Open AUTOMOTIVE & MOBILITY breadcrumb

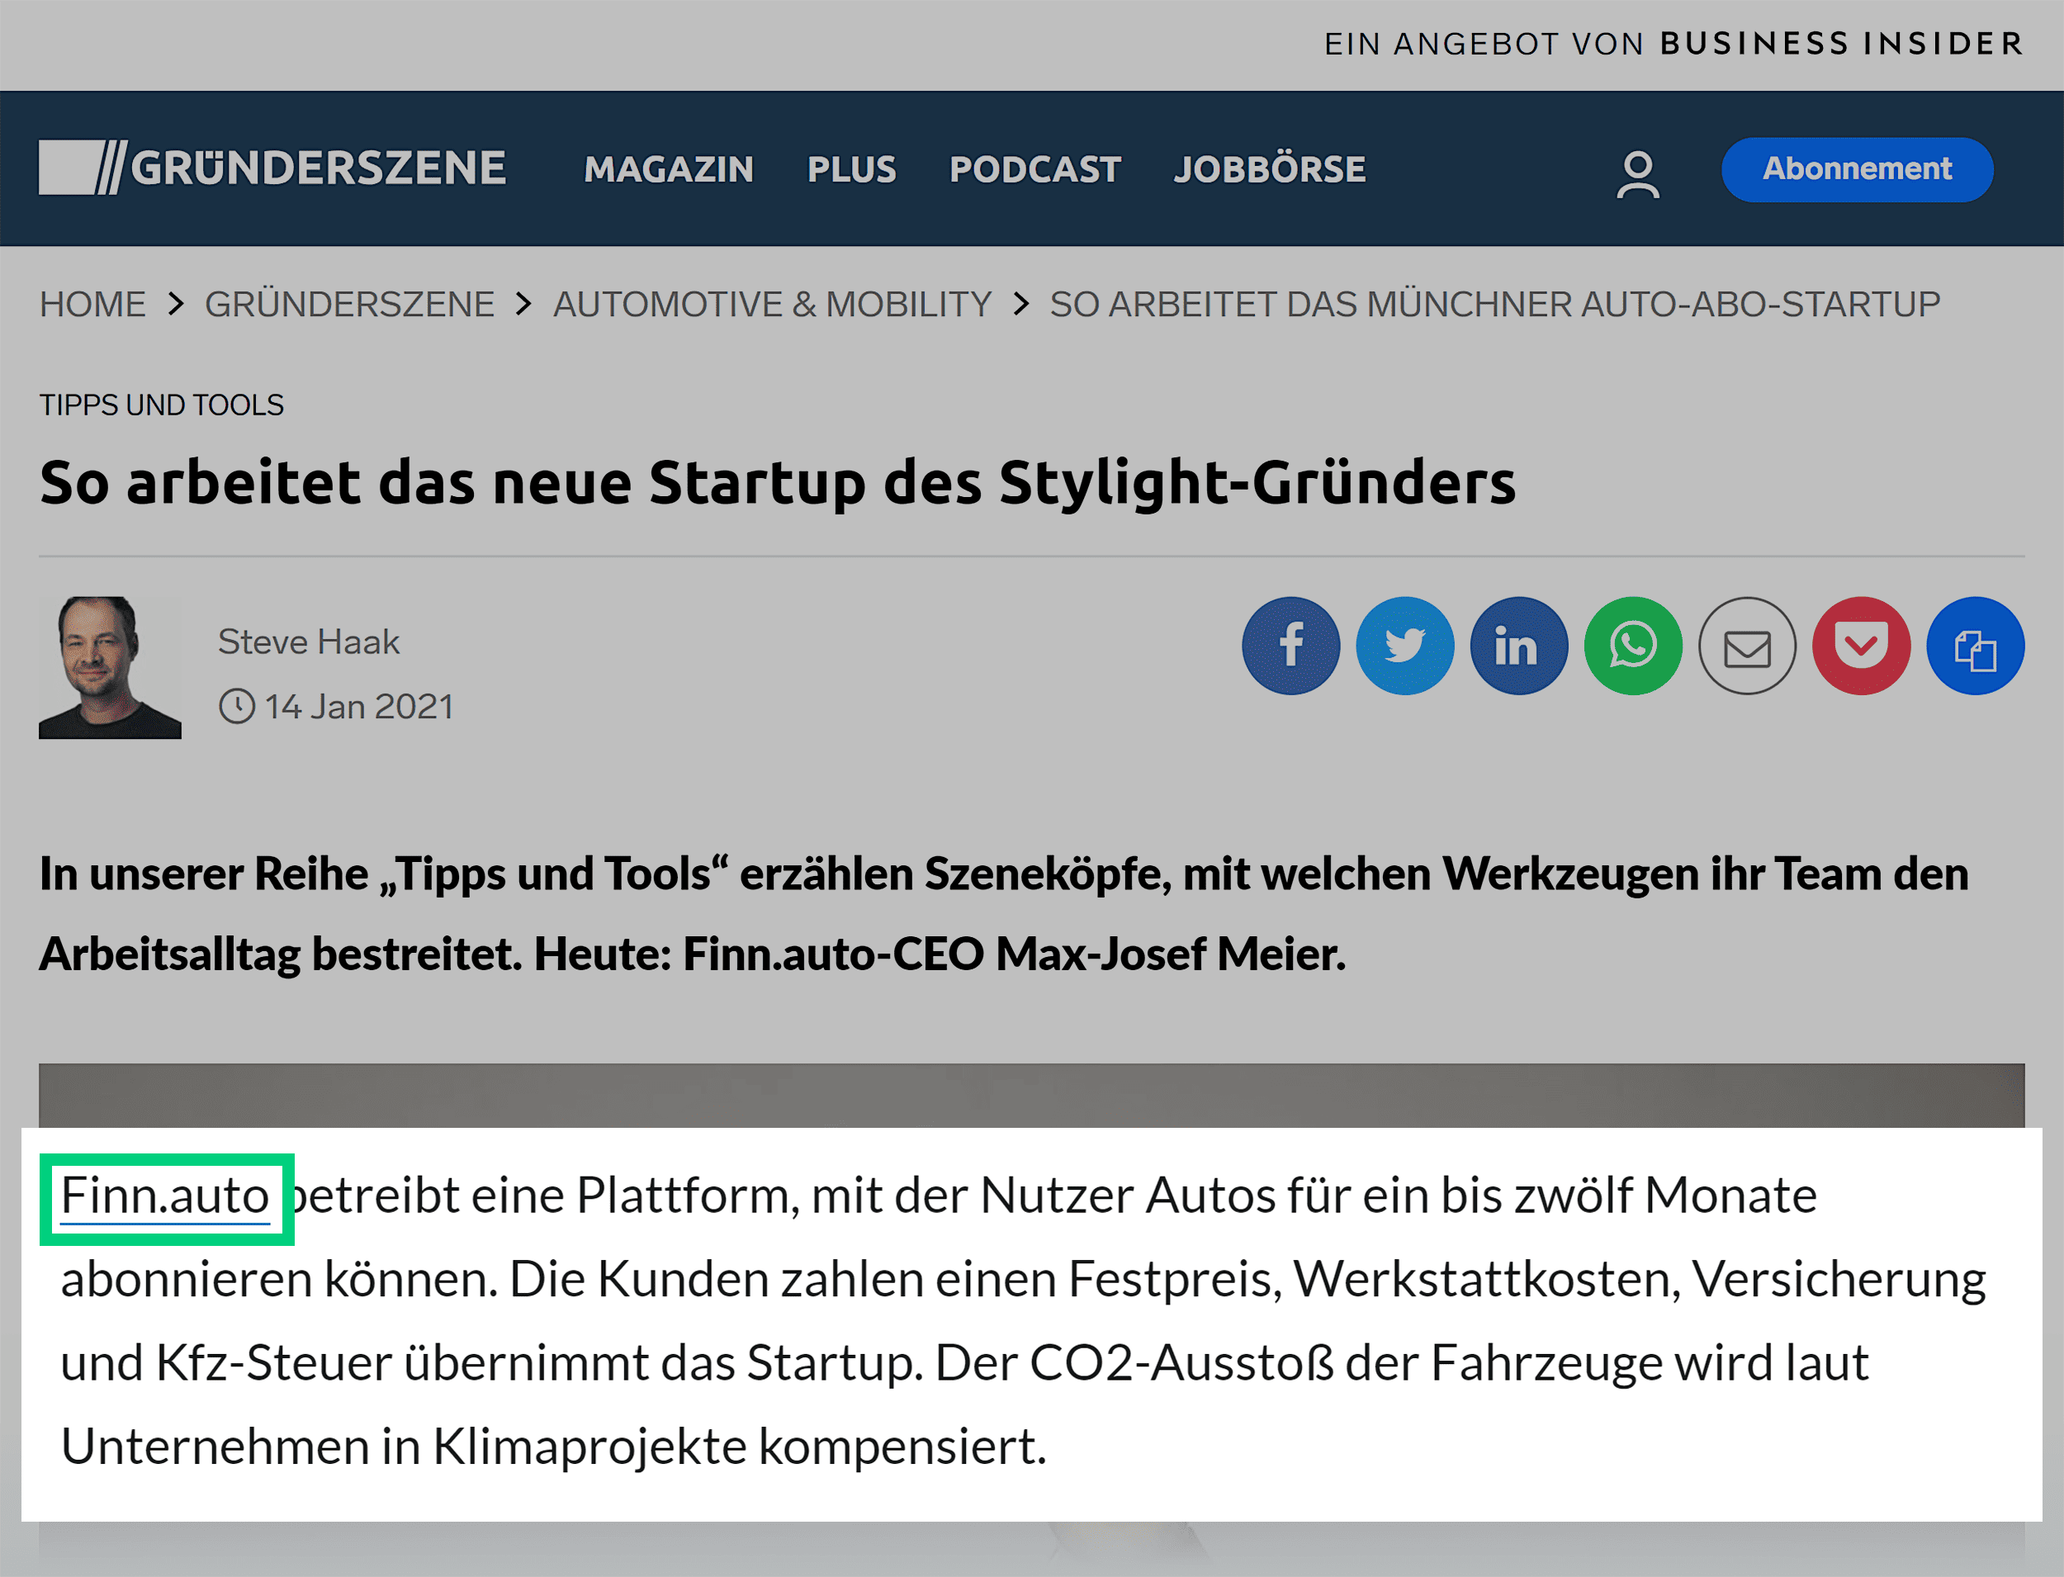(772, 304)
